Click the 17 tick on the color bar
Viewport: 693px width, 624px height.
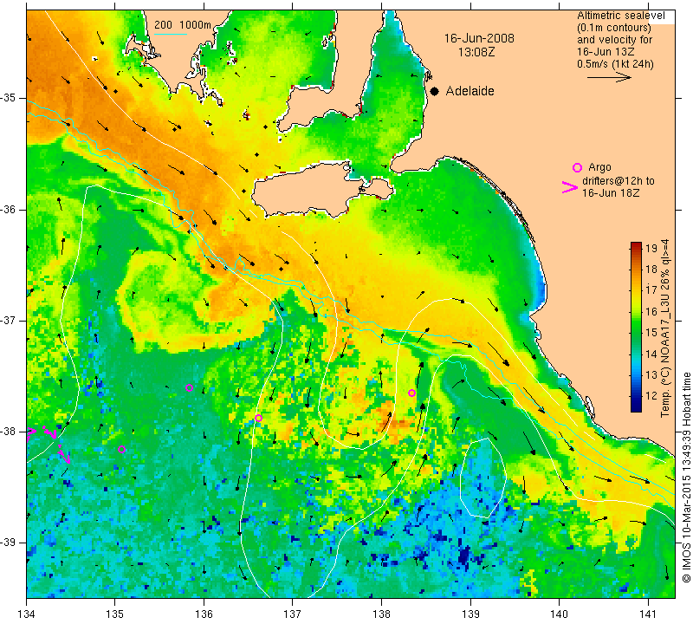coord(651,290)
